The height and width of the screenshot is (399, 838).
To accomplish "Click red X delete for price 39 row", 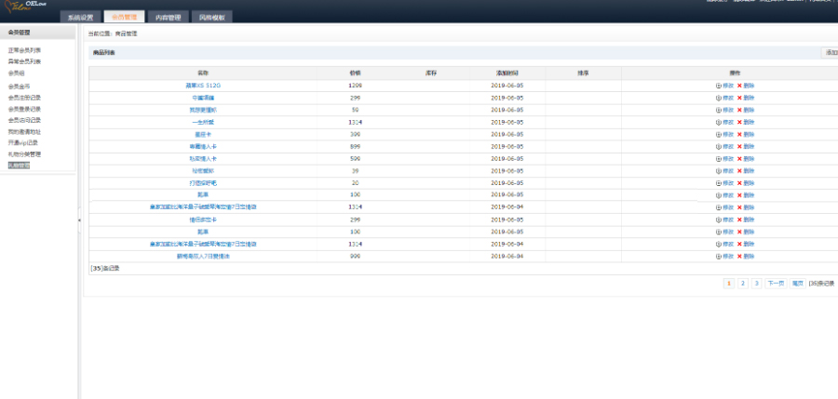I will coord(739,171).
